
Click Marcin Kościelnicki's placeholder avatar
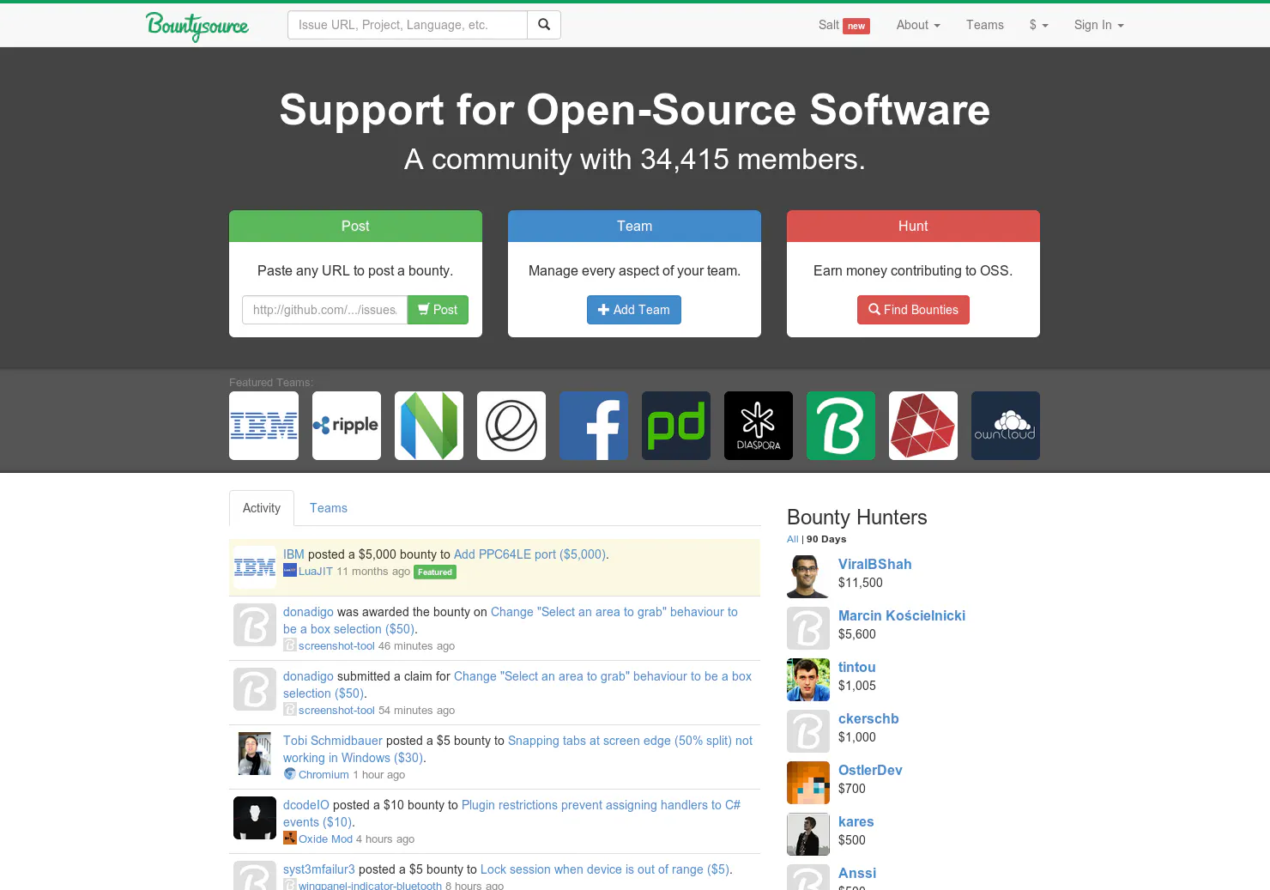tap(808, 628)
